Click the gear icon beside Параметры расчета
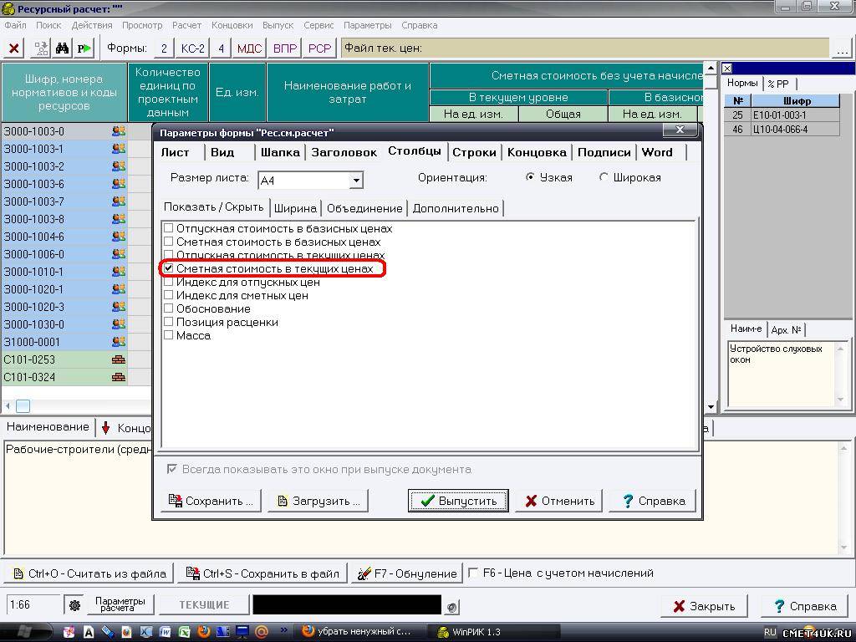 (74, 605)
